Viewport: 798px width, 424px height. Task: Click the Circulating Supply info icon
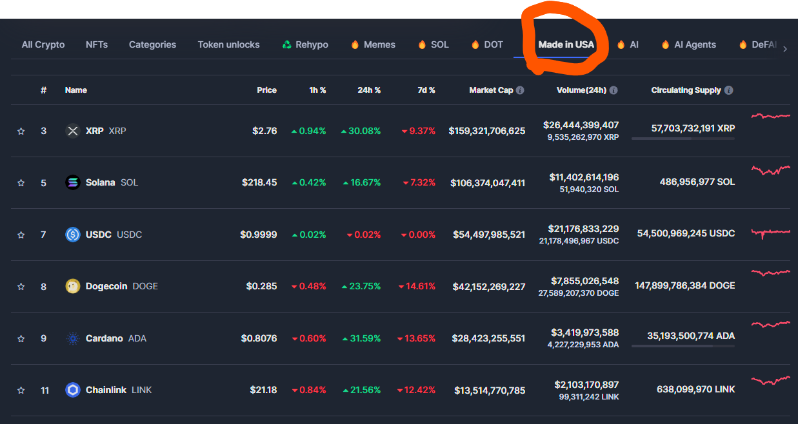click(728, 90)
